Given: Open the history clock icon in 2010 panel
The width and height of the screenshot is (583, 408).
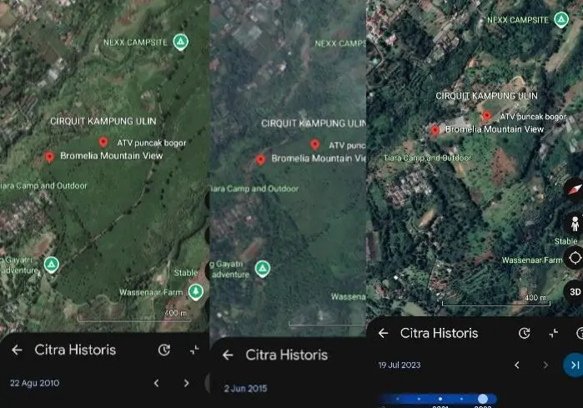Looking at the screenshot, I should click(x=164, y=350).
